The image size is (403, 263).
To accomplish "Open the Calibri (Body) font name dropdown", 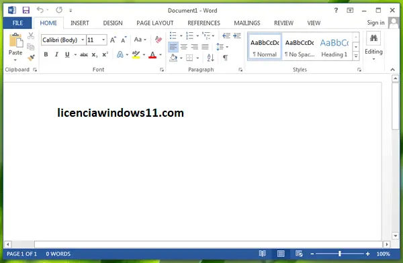I will click(83, 40).
